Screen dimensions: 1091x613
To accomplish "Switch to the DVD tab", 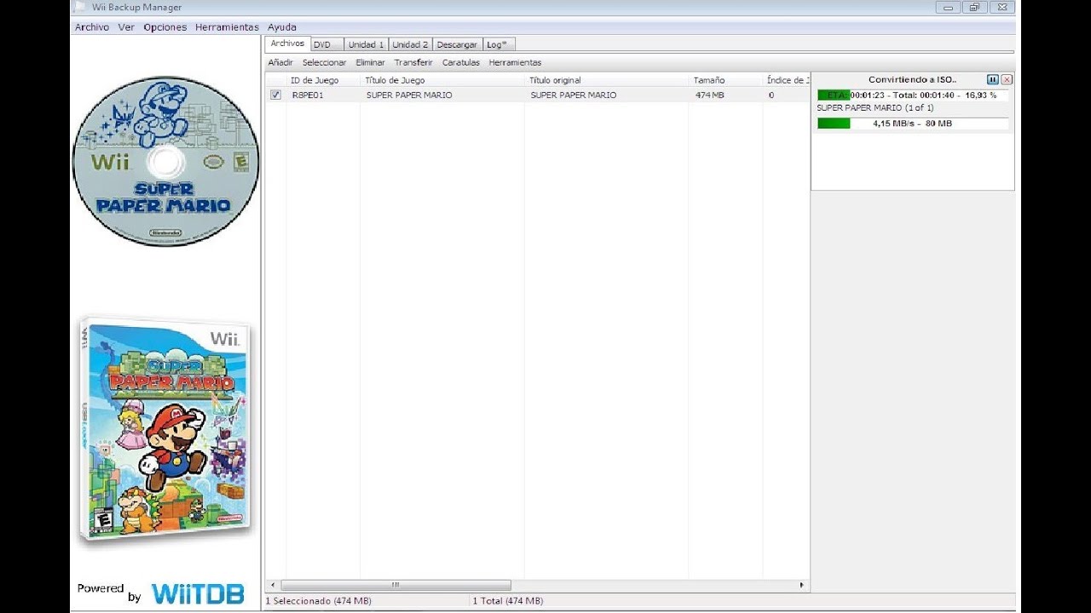I will 326,44.
